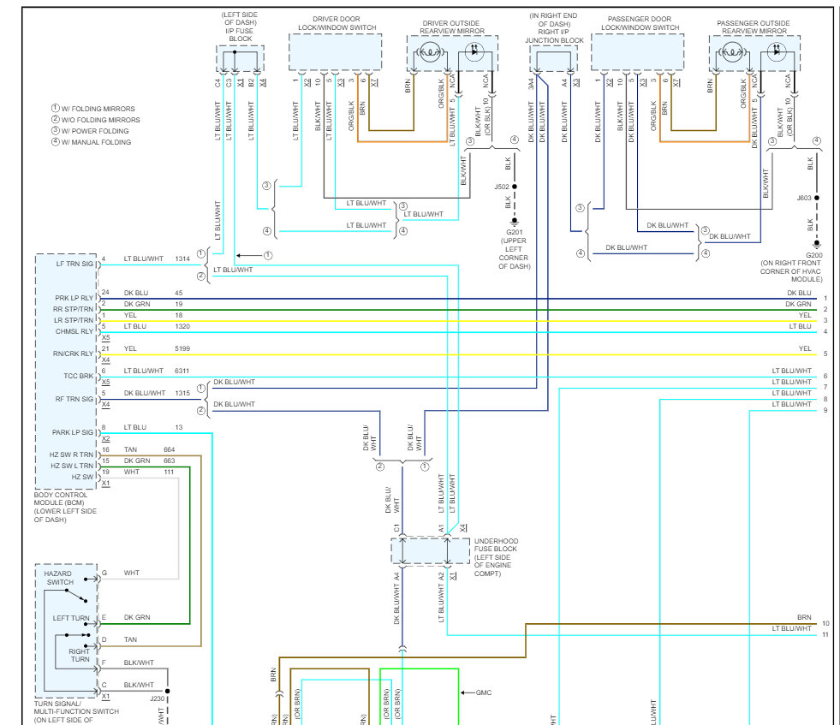Select the Body Control Module block
This screenshot has height=725, width=840.
[67, 371]
